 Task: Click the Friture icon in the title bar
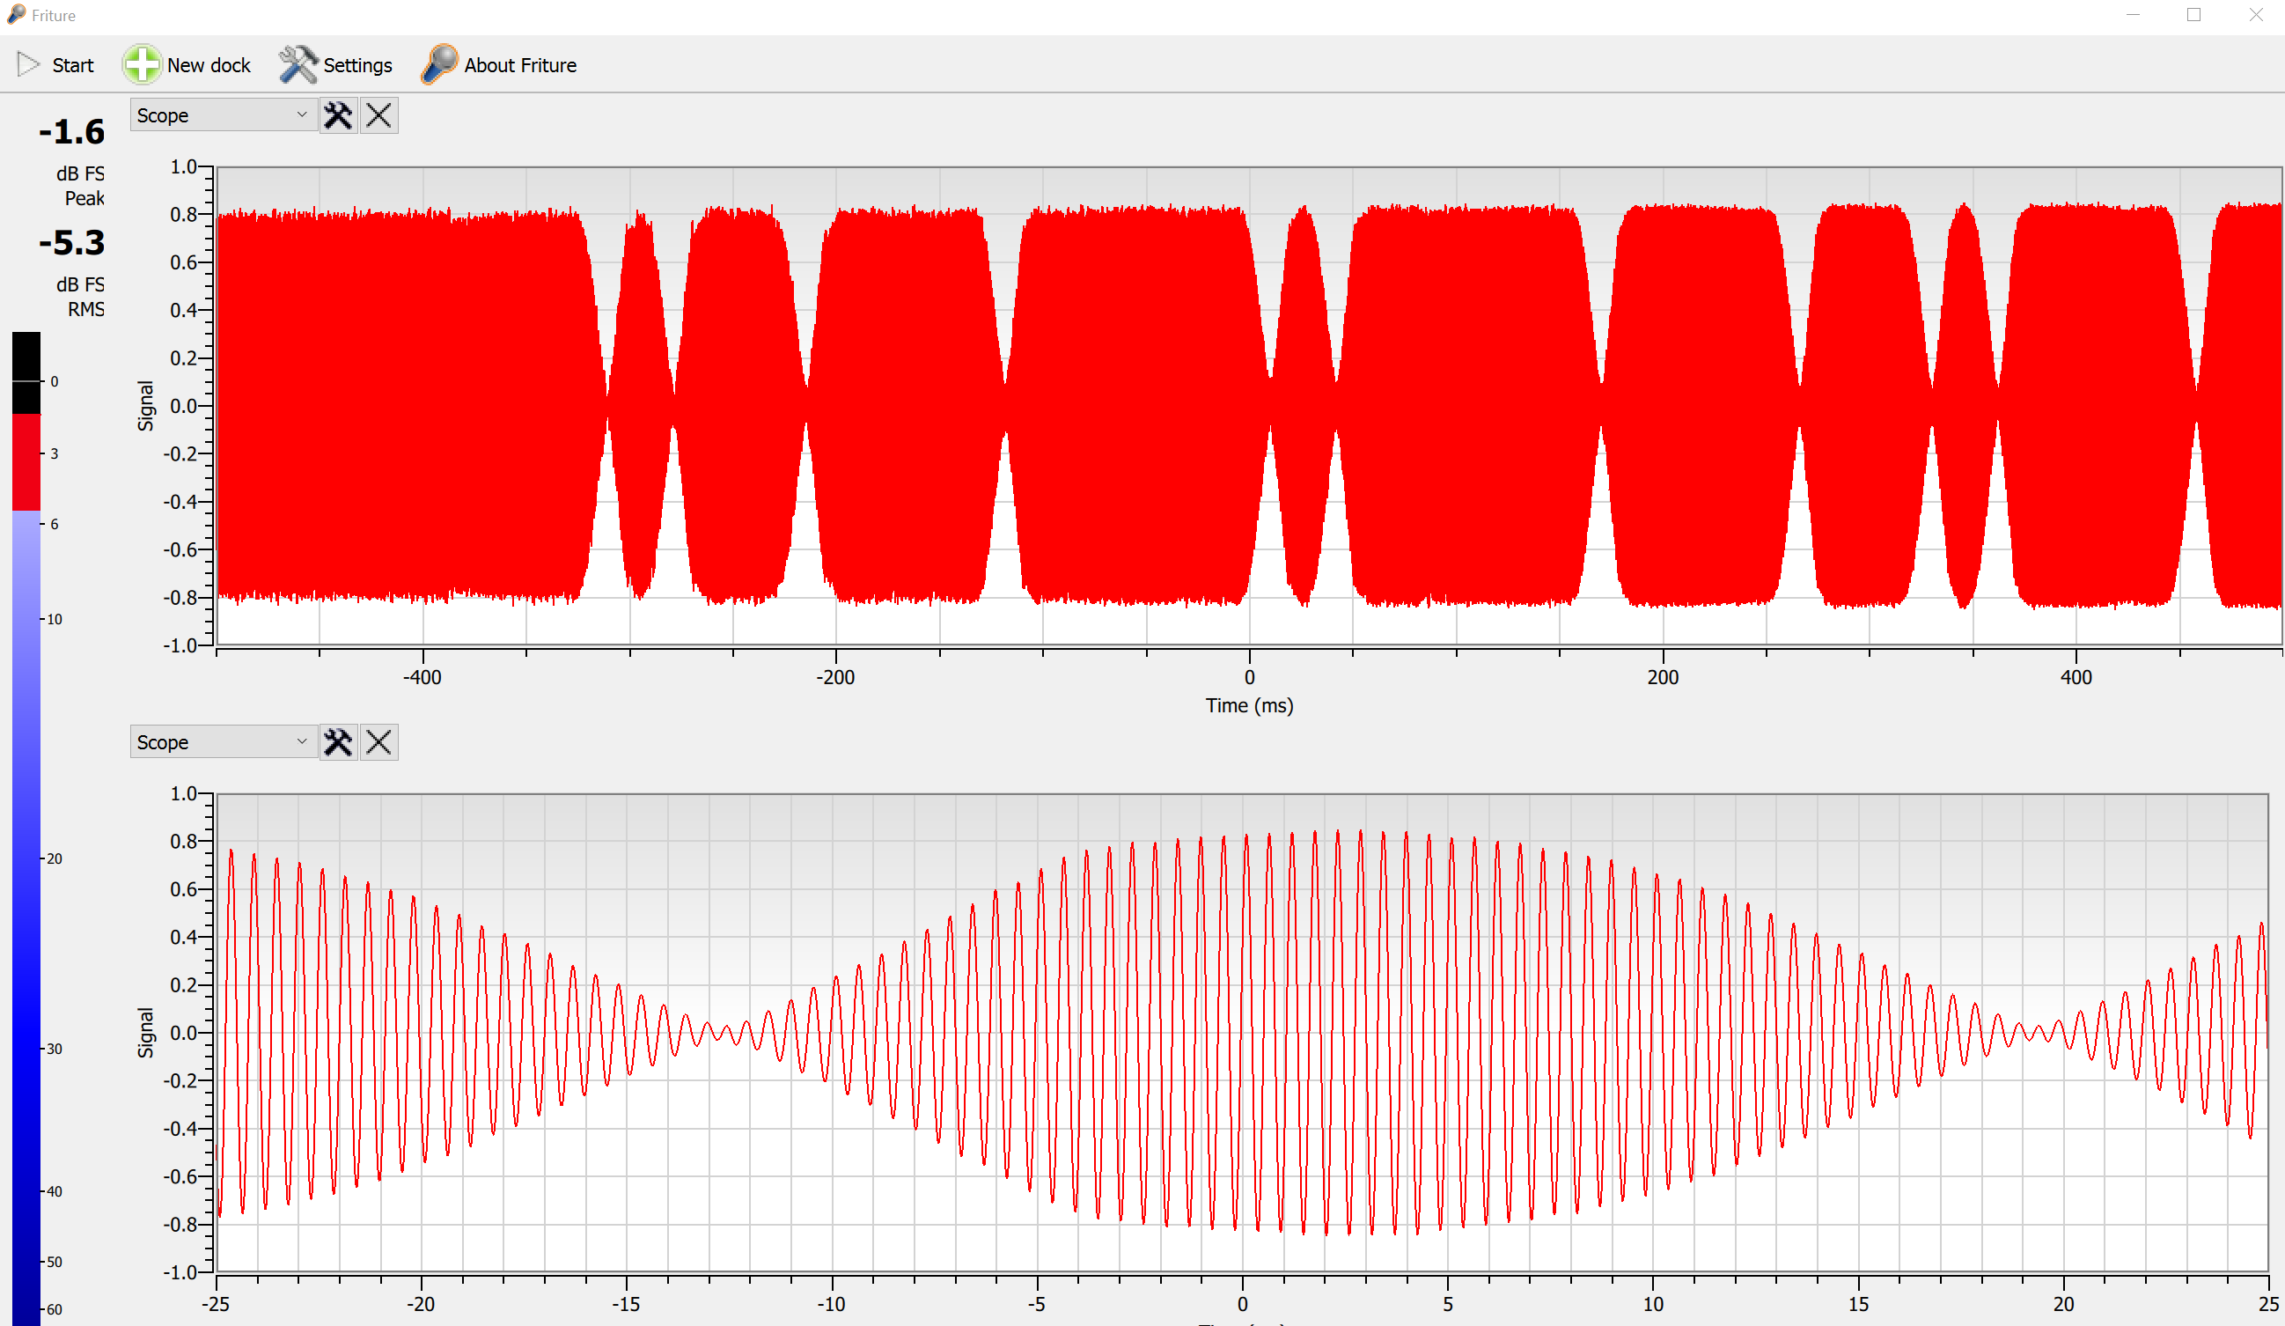coord(16,14)
